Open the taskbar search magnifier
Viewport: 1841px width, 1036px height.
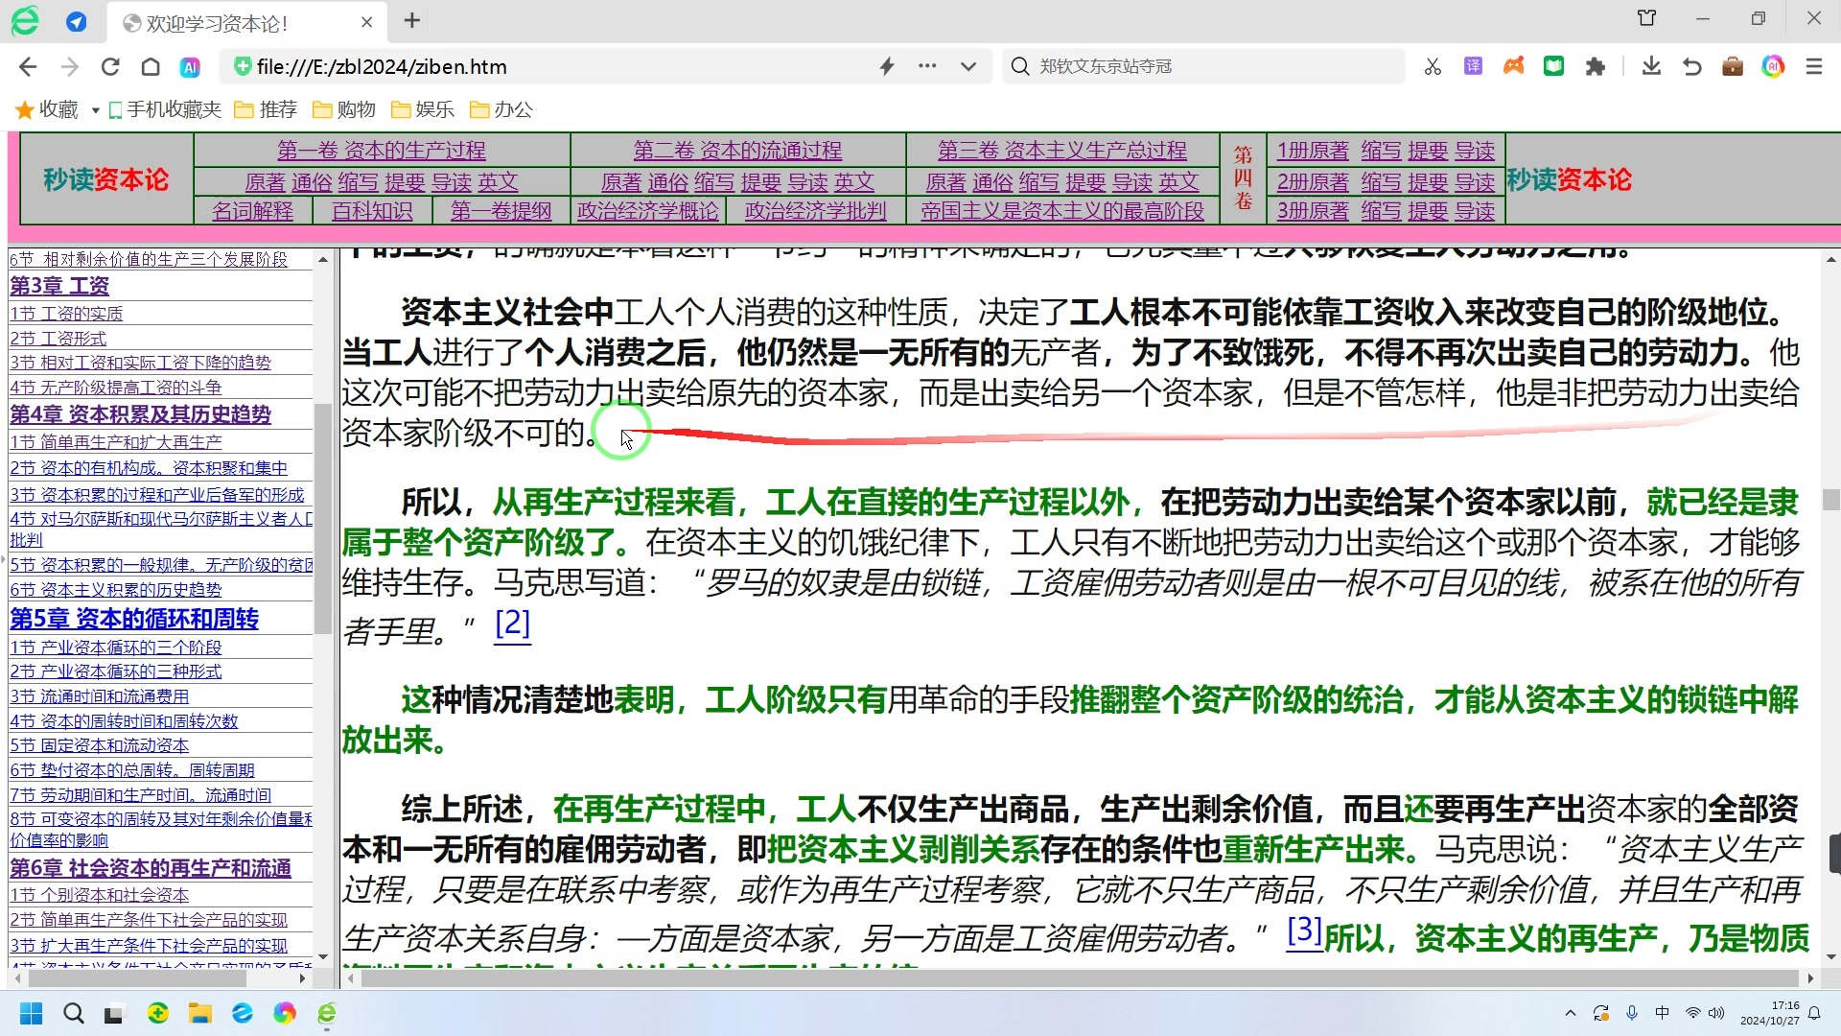tap(73, 1013)
